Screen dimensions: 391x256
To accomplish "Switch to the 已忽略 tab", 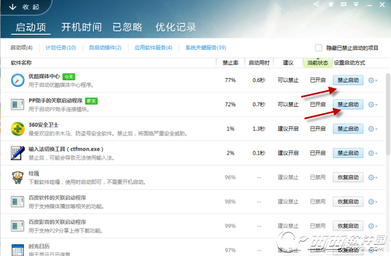I will (127, 27).
